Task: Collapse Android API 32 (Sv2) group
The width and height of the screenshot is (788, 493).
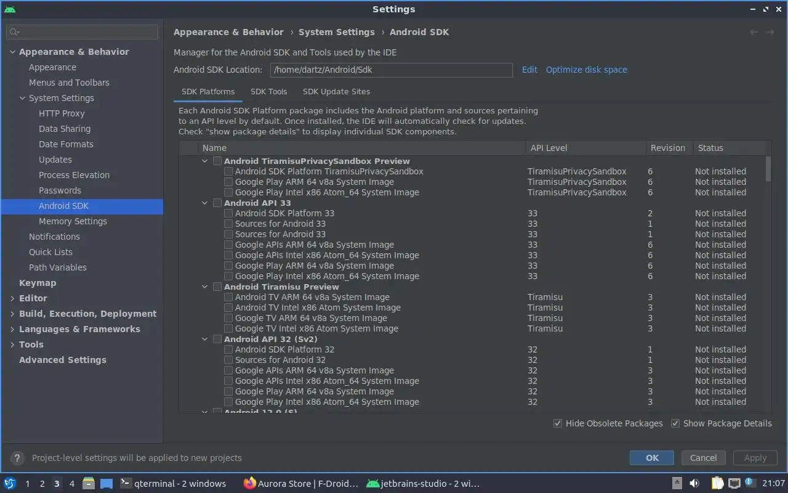Action: (205, 339)
